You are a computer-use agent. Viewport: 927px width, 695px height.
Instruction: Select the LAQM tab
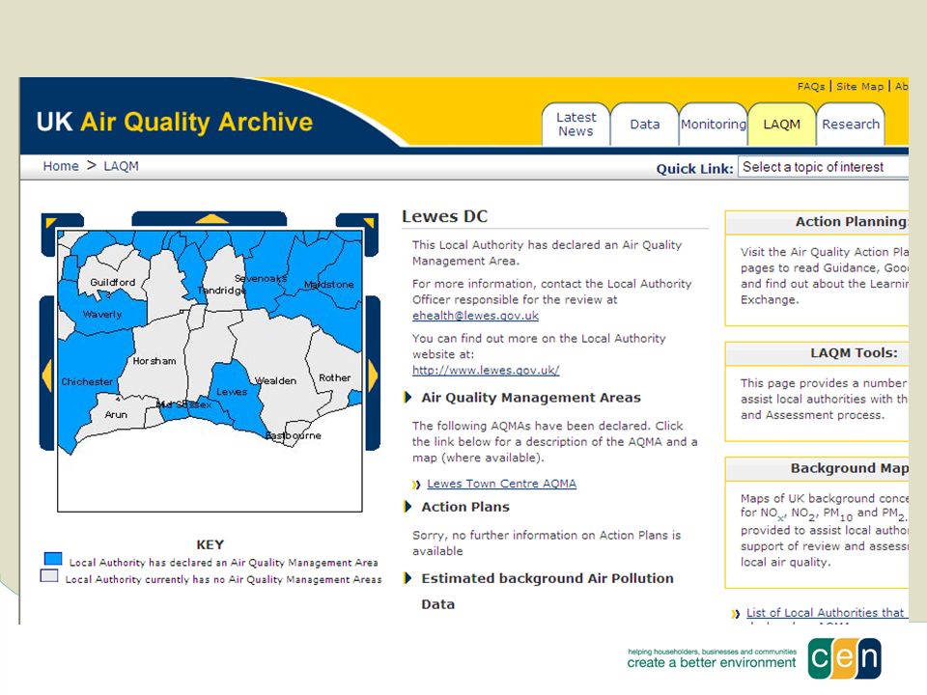coord(781,125)
